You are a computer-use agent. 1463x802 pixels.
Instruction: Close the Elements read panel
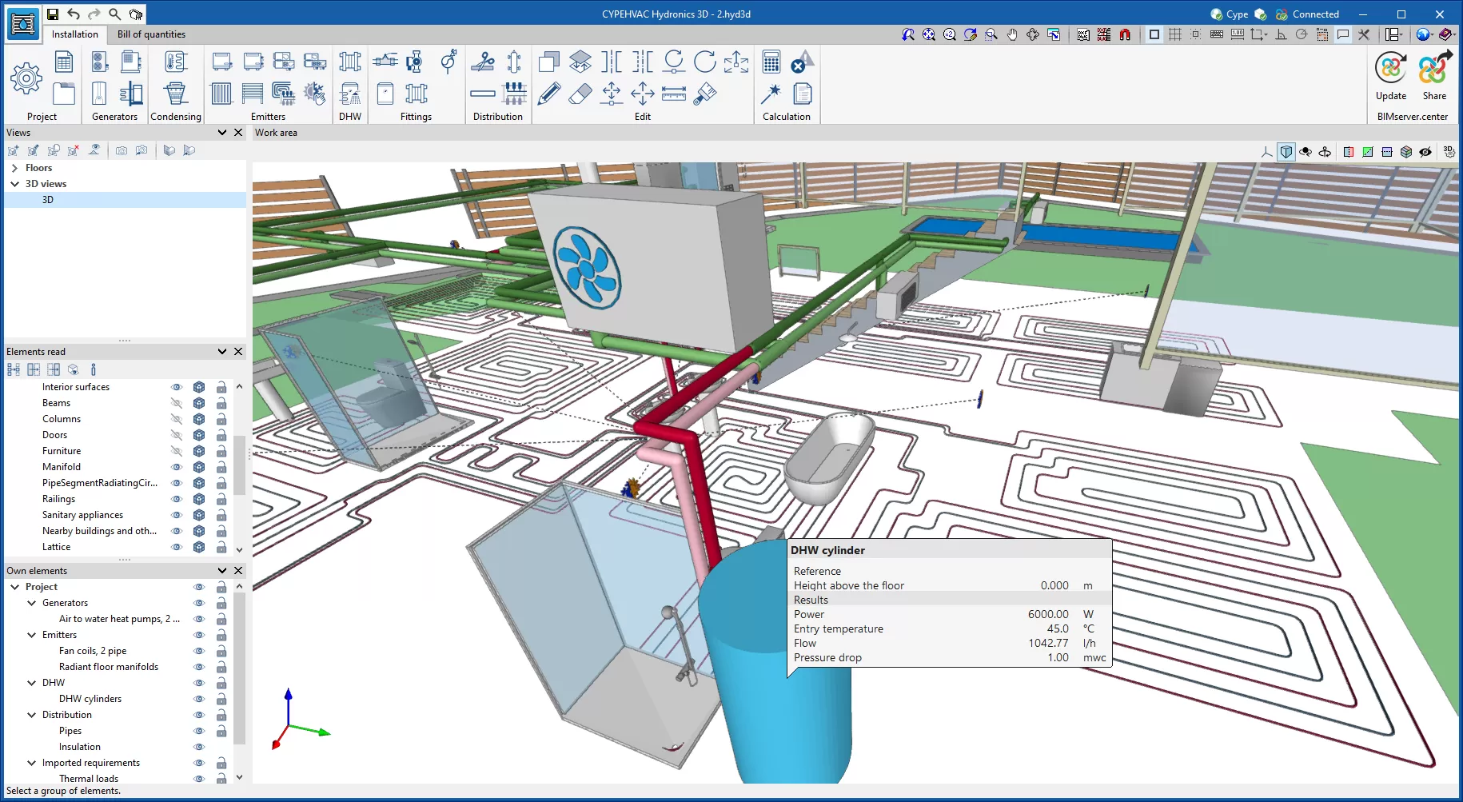238,352
